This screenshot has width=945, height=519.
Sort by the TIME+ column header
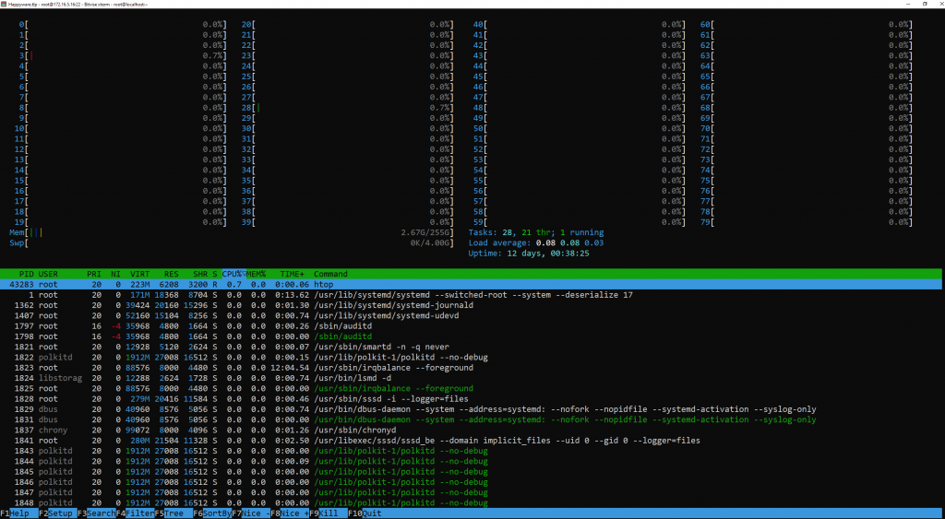[x=292, y=274]
